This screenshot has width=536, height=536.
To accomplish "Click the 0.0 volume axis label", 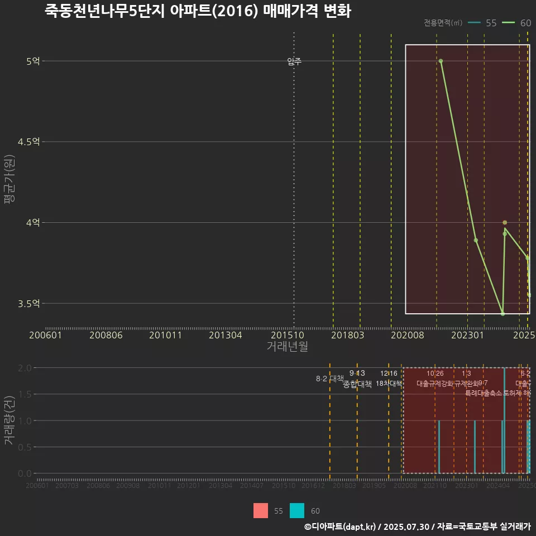I will coord(25,473).
